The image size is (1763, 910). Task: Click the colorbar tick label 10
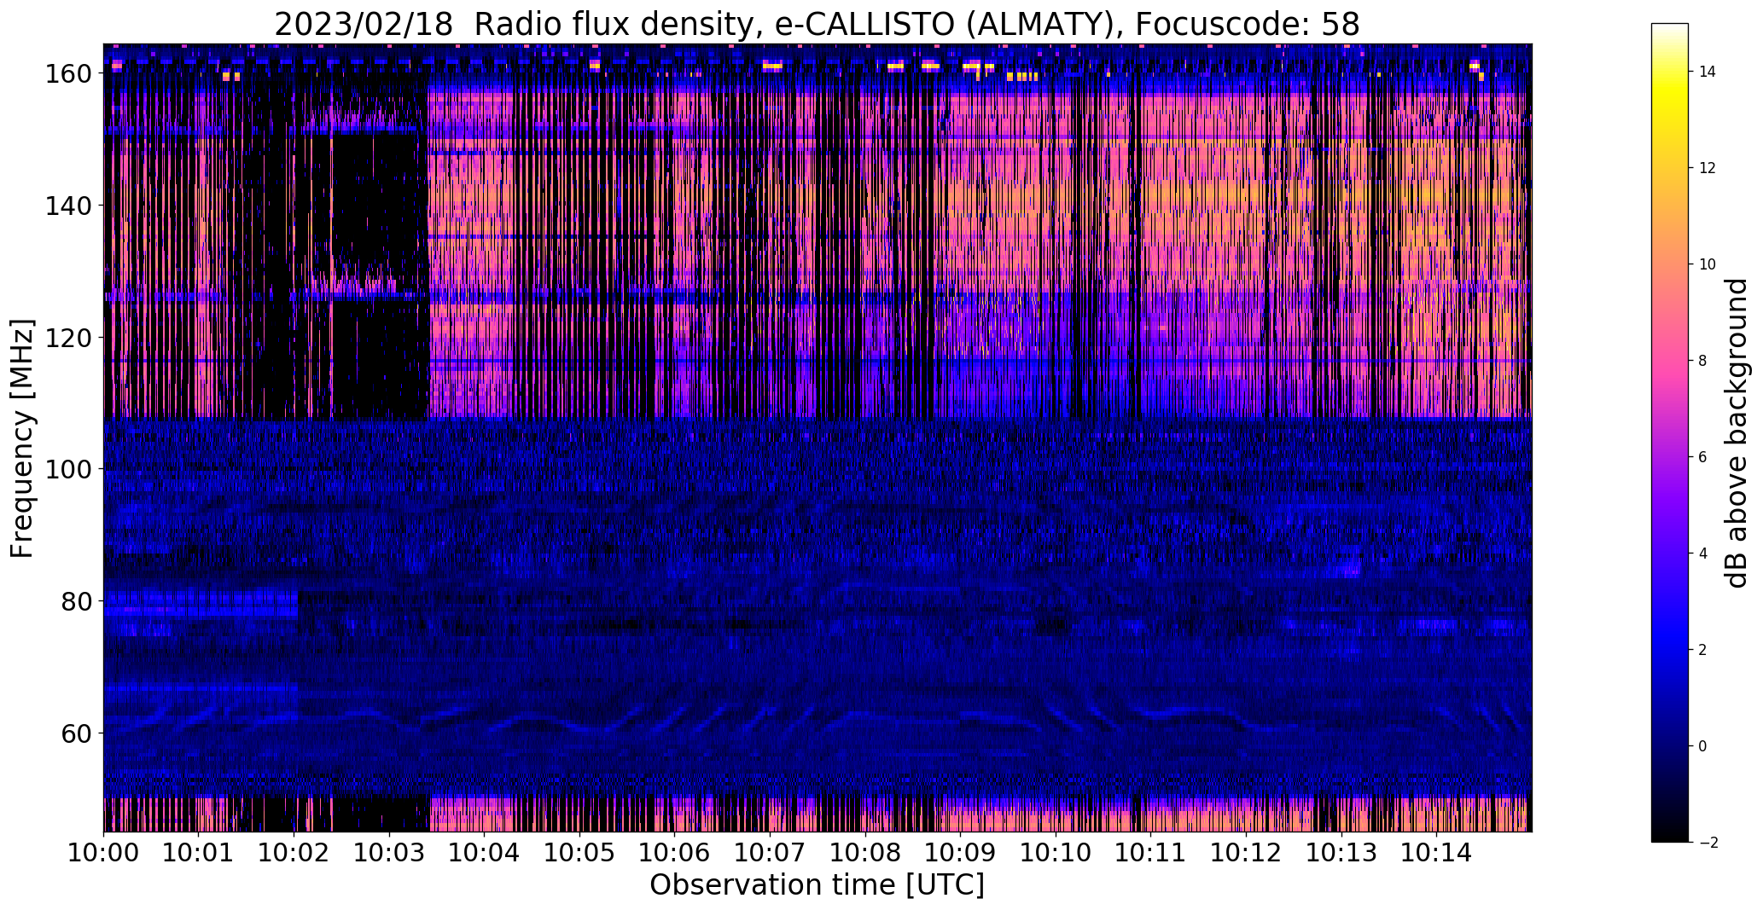[x=1708, y=264]
